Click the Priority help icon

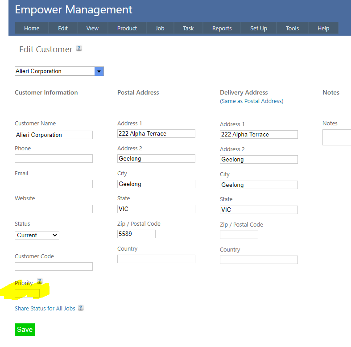pyautogui.click(x=40, y=281)
